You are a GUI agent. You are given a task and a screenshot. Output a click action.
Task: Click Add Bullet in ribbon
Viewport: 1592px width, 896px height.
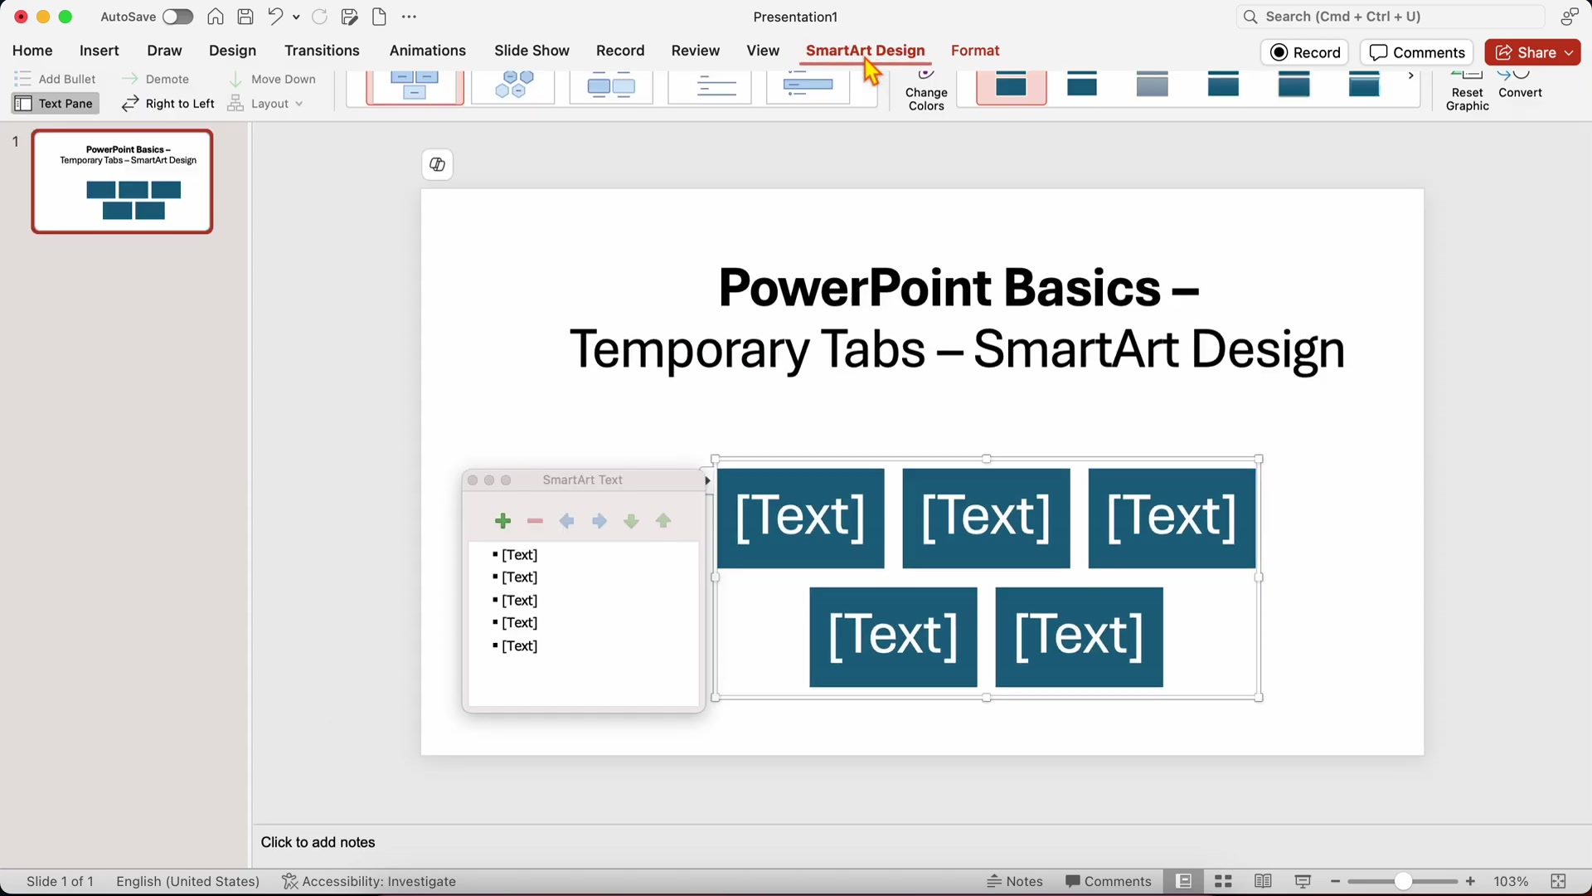(x=55, y=79)
